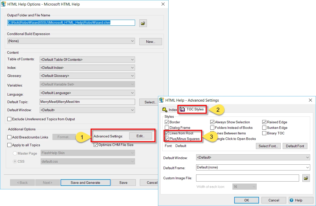The image size is (316, 206).
Task: Toggle Raised Edge checkbox
Action: pyautogui.click(x=264, y=122)
